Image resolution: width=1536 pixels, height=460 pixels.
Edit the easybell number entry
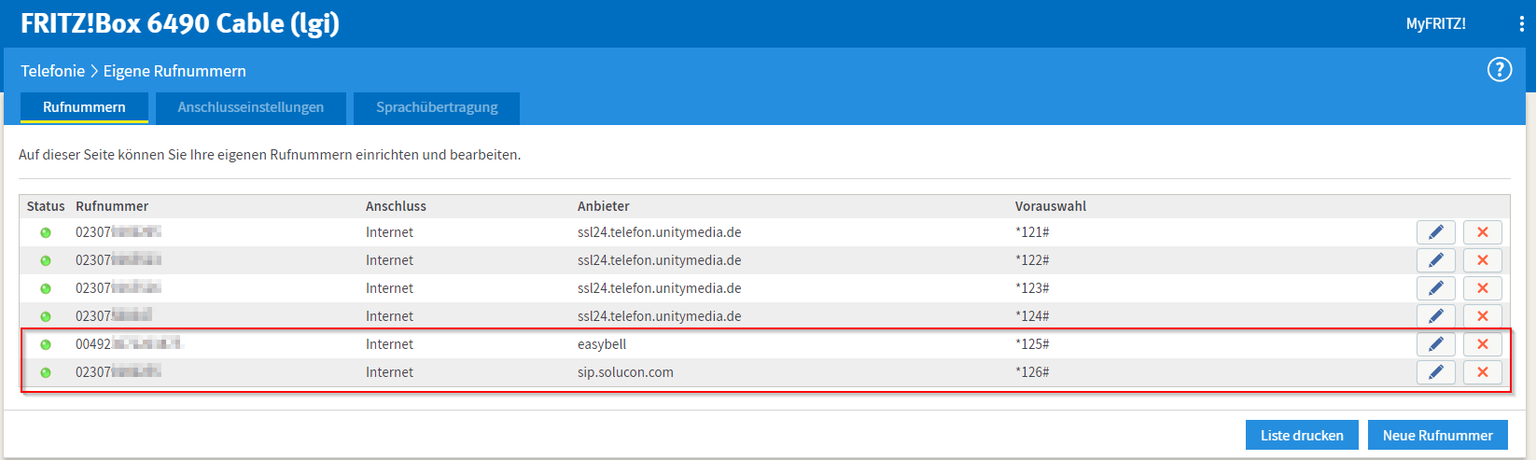tap(1435, 344)
